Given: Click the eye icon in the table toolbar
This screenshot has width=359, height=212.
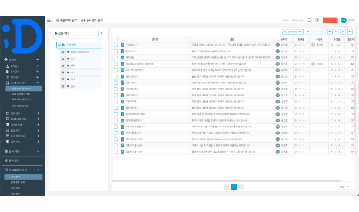Looking at the screenshot, I should click(x=350, y=32).
